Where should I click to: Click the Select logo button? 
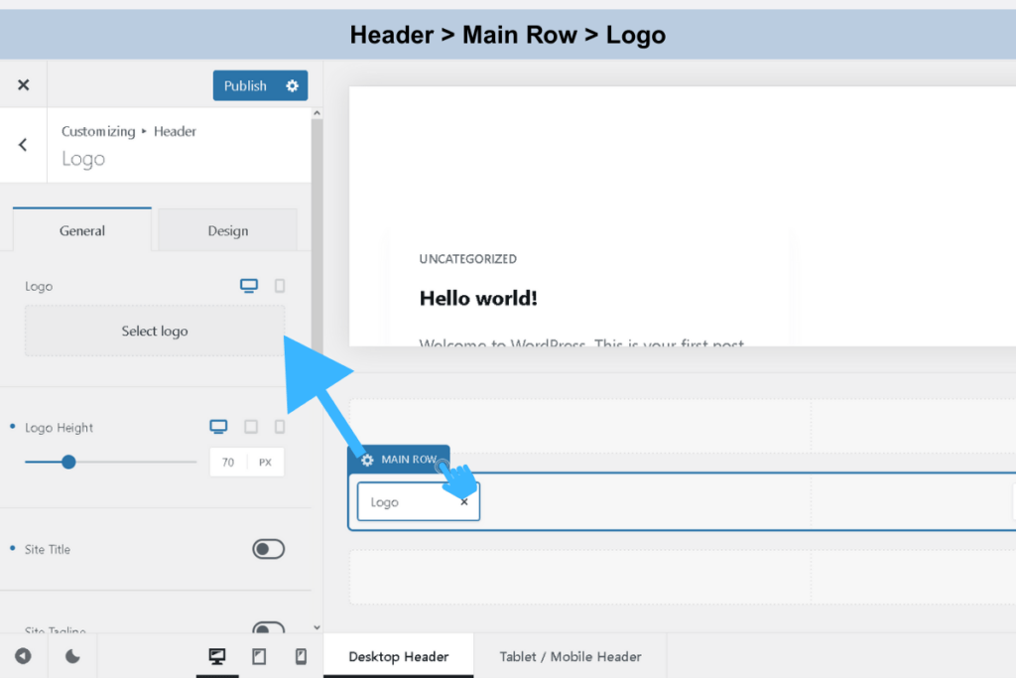coord(155,331)
